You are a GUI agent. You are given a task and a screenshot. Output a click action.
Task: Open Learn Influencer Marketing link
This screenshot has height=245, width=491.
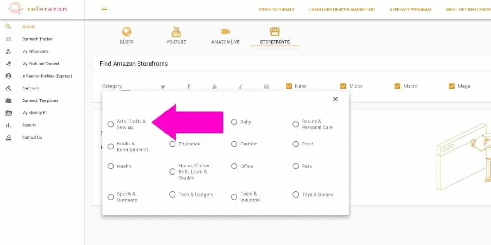coord(342,10)
